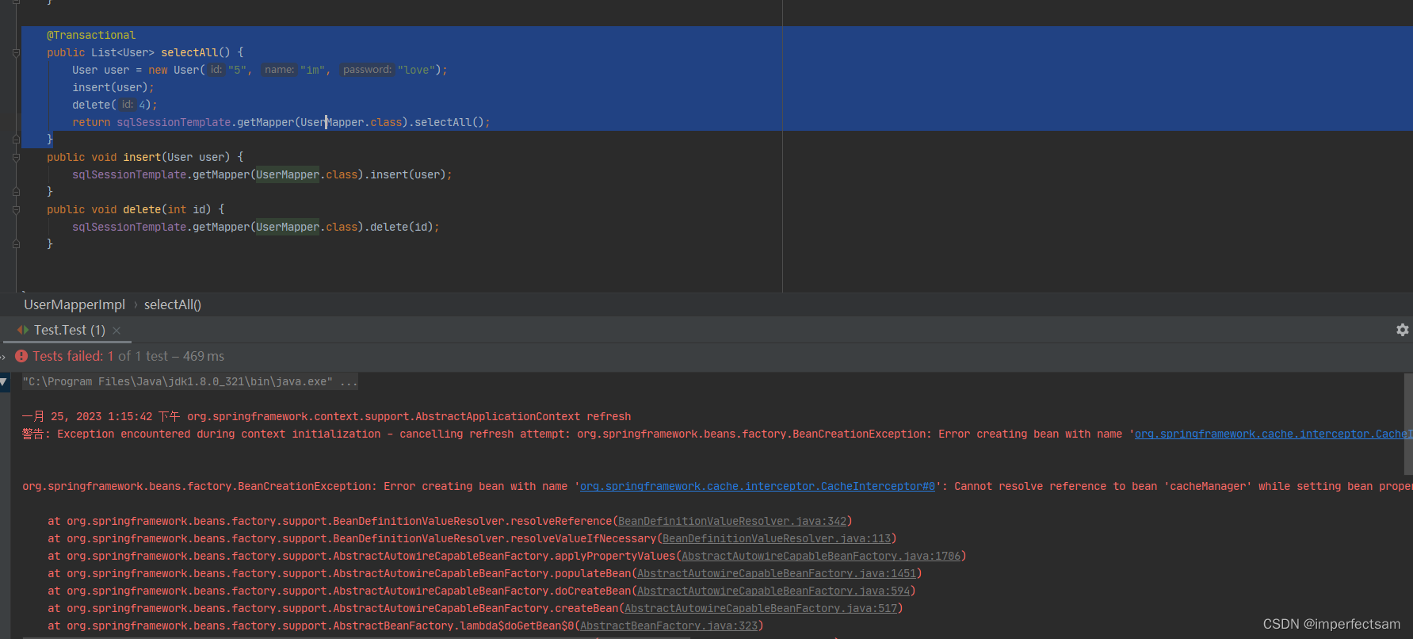Click the down arrow at console left edge
This screenshot has height=639, width=1413.
4,382
